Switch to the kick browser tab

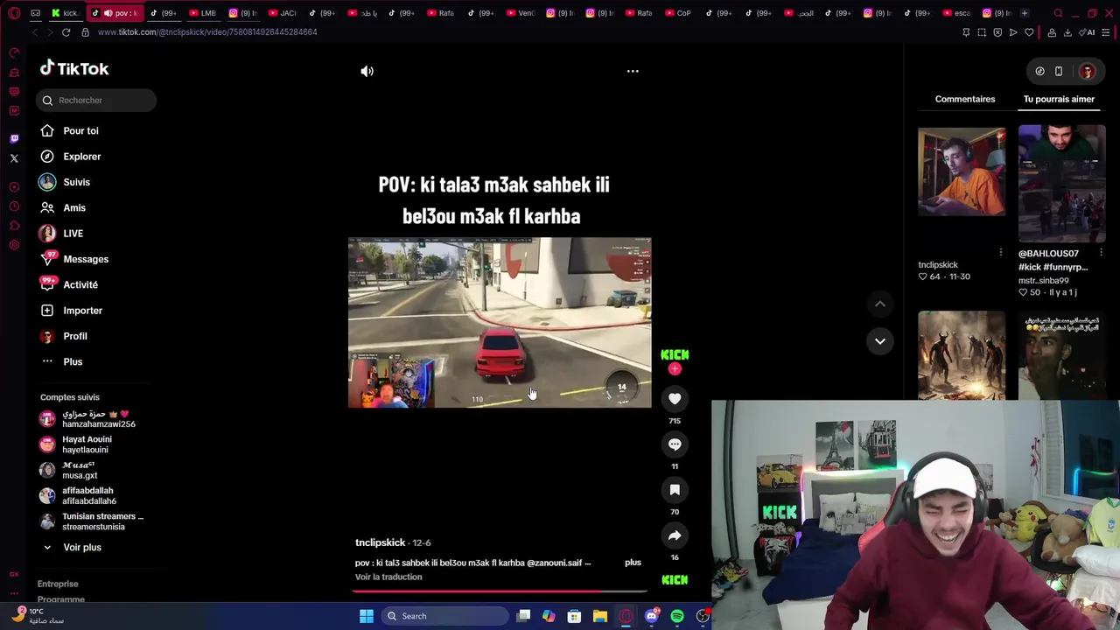tap(65, 13)
